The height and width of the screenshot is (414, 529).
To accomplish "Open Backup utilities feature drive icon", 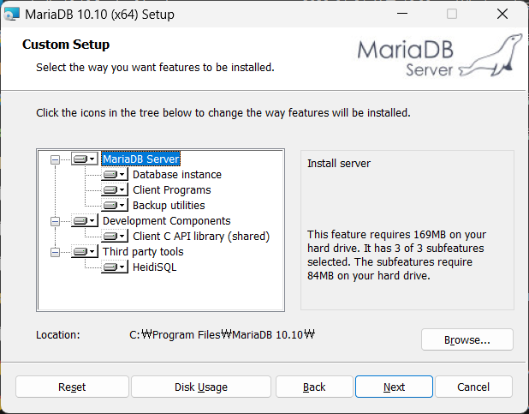I will click(x=115, y=205).
